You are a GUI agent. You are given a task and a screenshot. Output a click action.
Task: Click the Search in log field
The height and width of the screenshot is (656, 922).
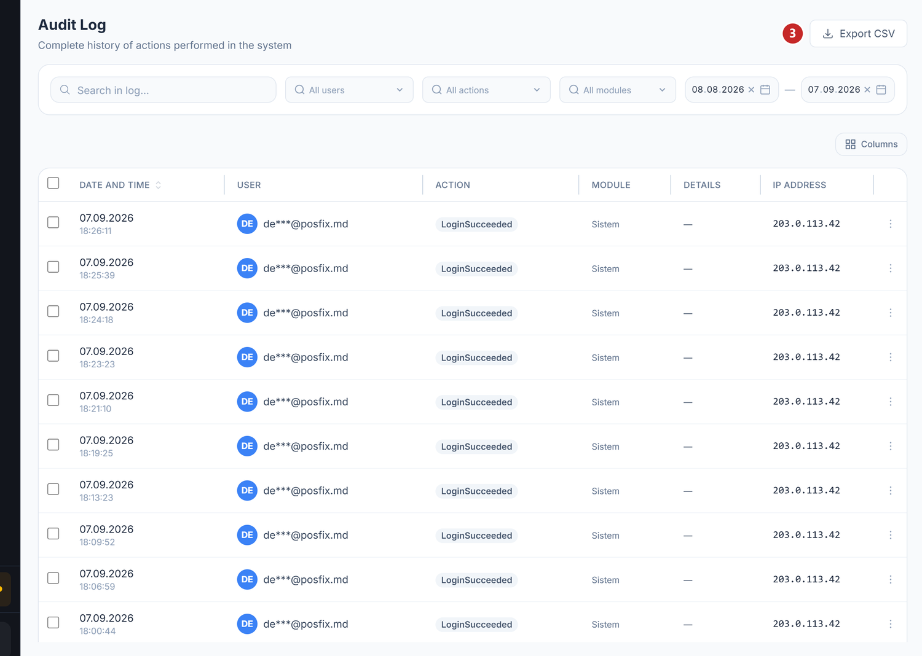click(164, 90)
